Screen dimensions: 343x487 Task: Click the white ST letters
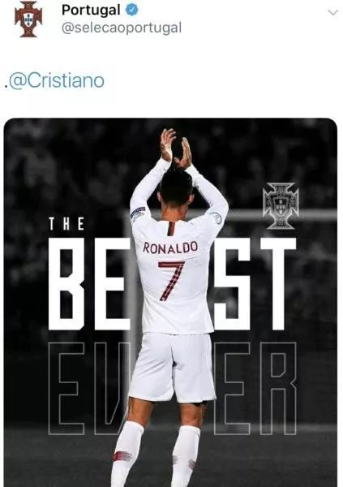tap(255, 284)
